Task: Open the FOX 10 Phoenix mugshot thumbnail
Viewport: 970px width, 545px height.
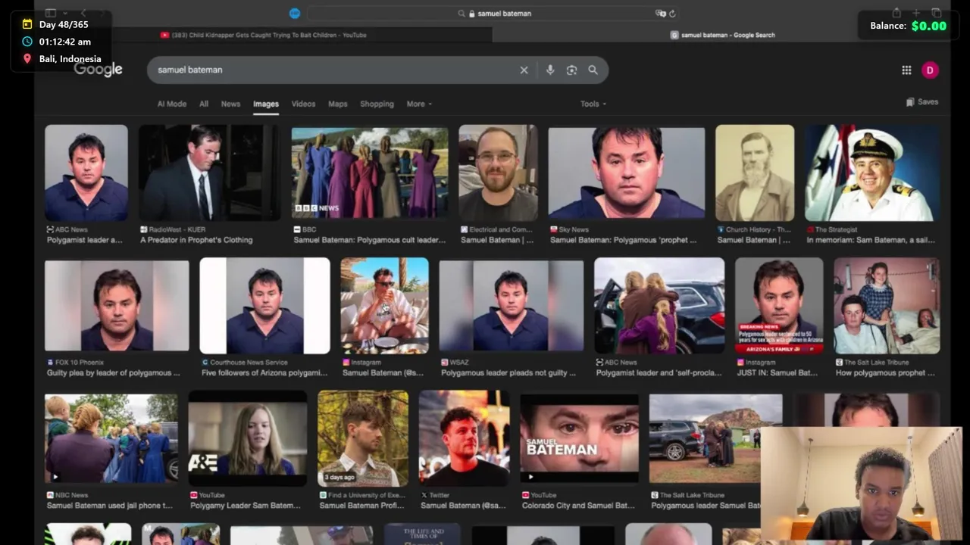Action: [x=117, y=306]
